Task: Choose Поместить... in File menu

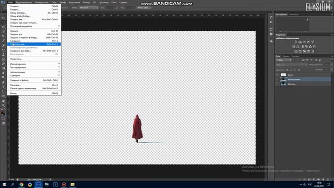Action: pyautogui.click(x=34, y=59)
